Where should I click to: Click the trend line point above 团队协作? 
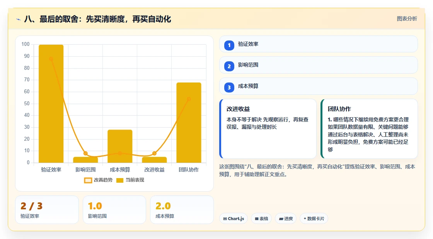pos(189,99)
